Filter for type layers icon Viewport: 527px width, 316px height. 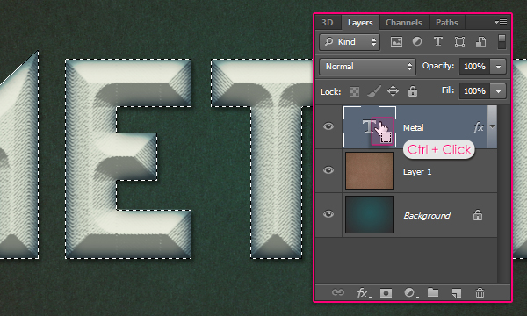tap(437, 41)
